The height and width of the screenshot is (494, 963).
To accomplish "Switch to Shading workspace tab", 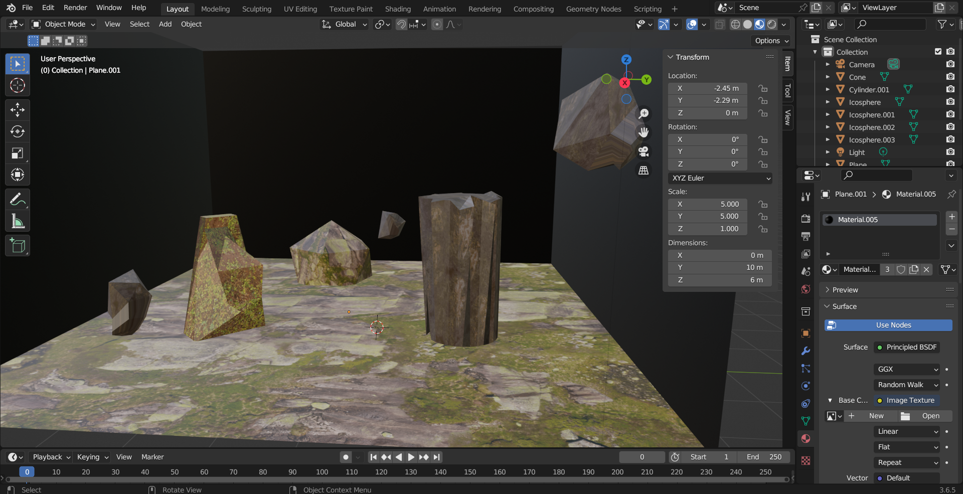I will (398, 9).
